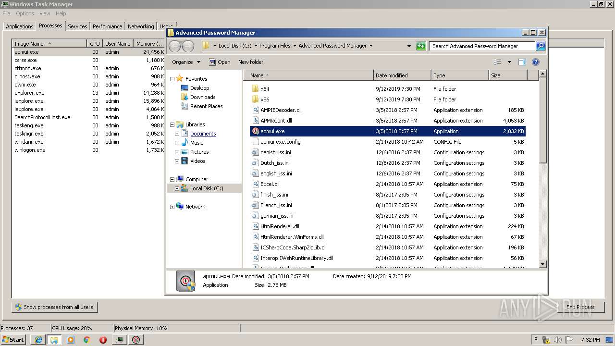Switch to the Services tab
This screenshot has width=615, height=346.
tap(77, 26)
